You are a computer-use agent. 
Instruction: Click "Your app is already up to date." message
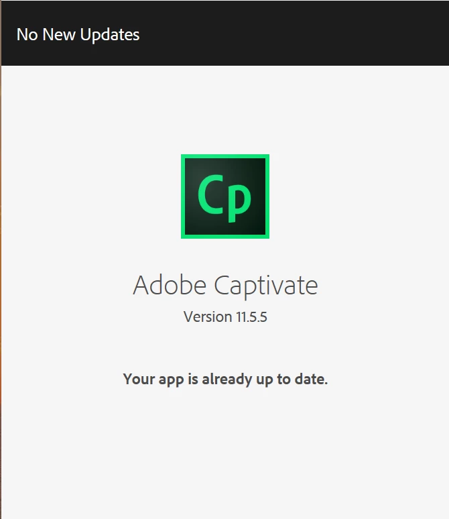point(225,380)
